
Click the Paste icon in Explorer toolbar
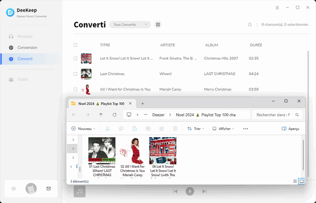click(135, 129)
